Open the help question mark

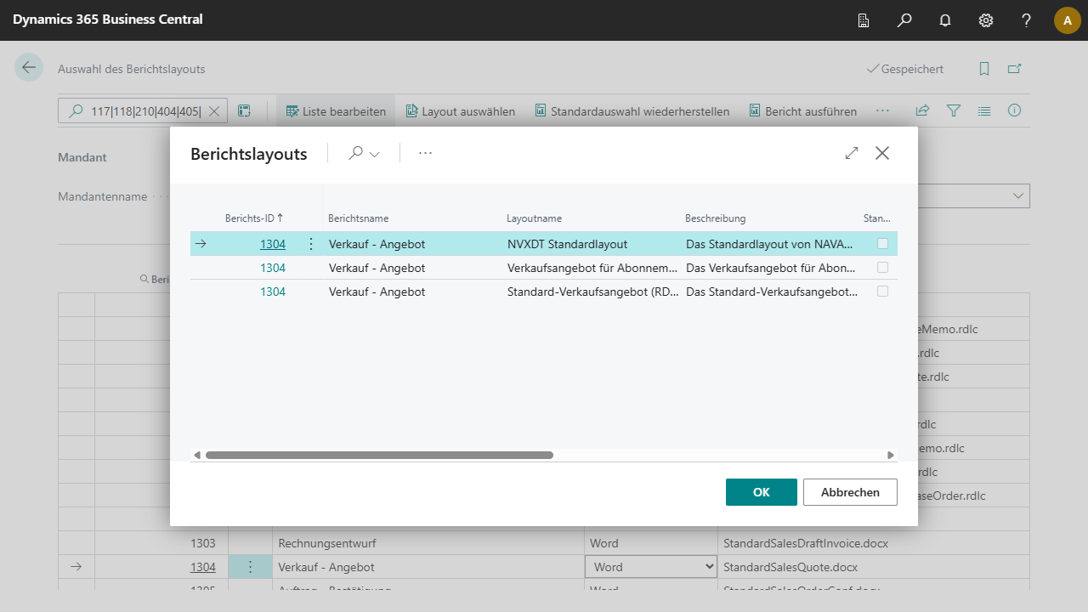tap(1027, 20)
